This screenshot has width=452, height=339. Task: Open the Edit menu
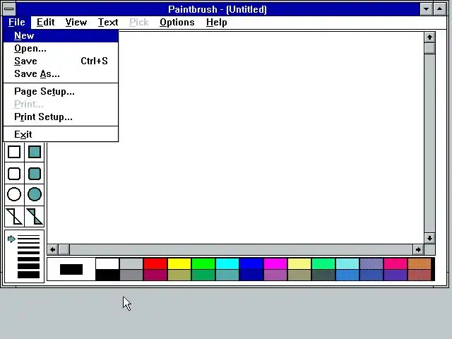click(x=45, y=22)
